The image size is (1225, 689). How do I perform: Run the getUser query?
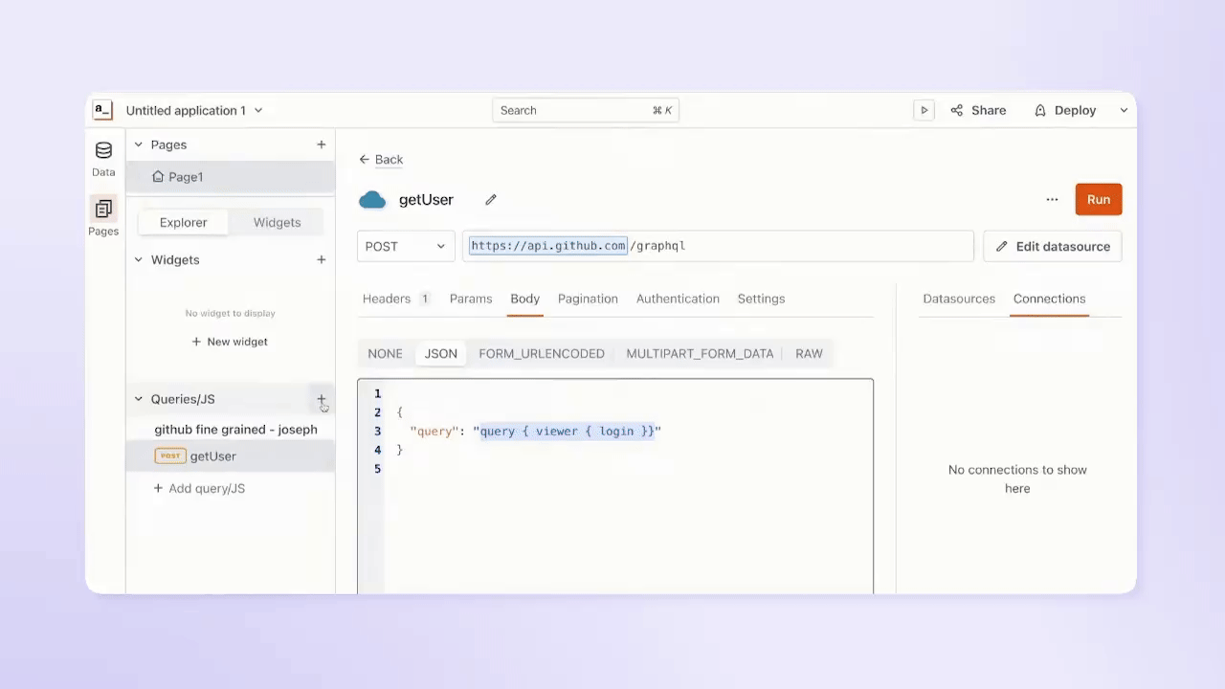tap(1098, 199)
